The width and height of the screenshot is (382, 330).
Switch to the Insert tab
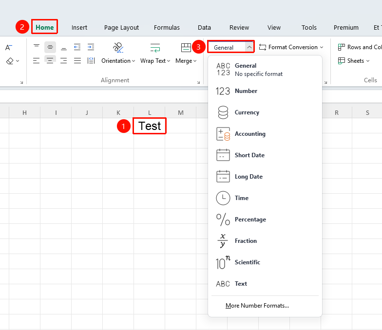coord(79,27)
